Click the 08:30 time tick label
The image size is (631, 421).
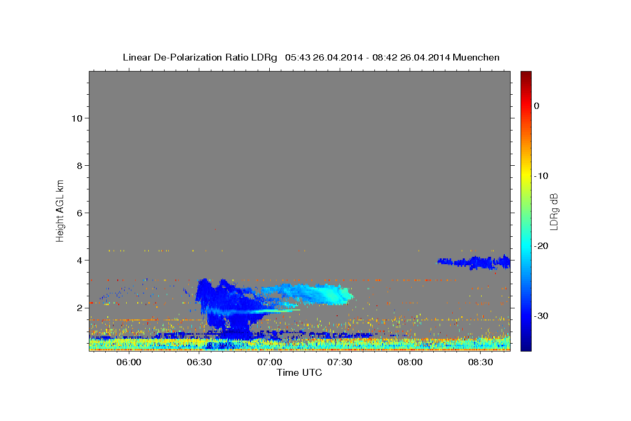coord(481,362)
